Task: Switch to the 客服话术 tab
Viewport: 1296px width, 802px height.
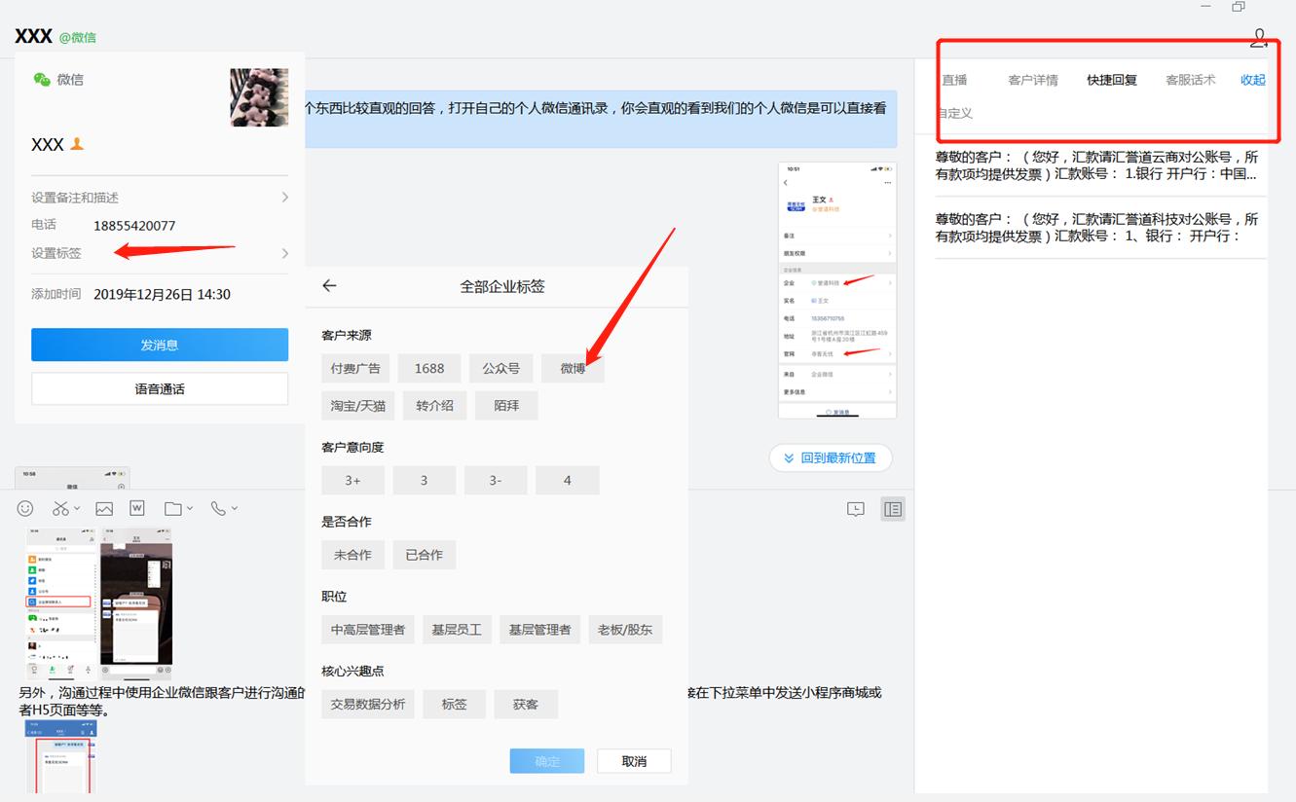Action: [1190, 79]
